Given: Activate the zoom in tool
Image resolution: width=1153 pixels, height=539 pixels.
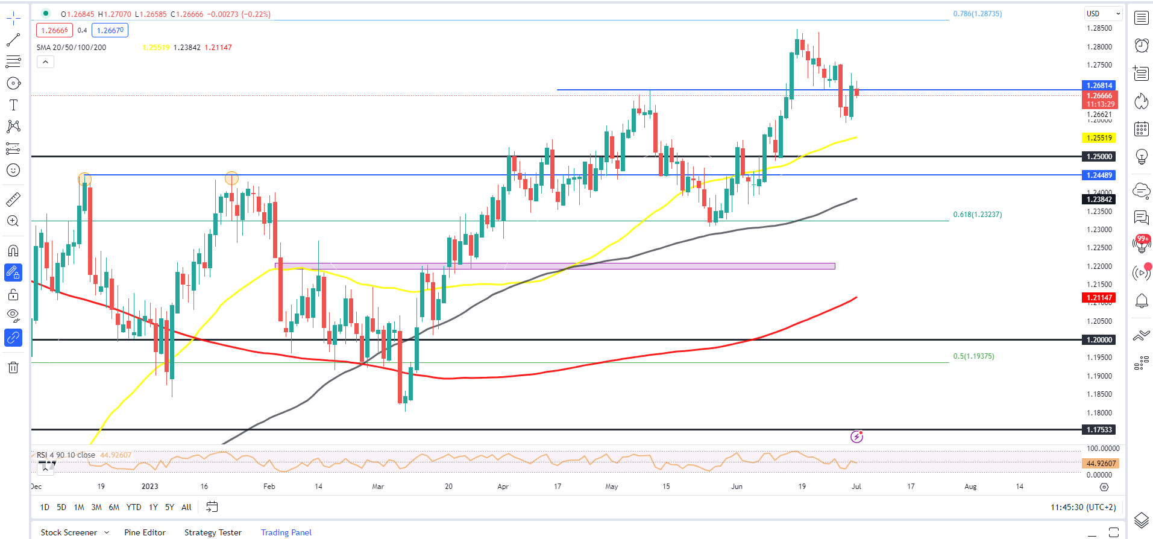Looking at the screenshot, I should pos(13,221).
